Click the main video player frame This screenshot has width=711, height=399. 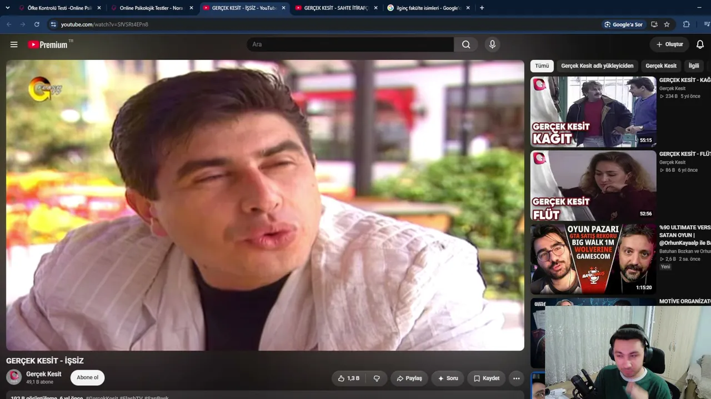coord(265,205)
